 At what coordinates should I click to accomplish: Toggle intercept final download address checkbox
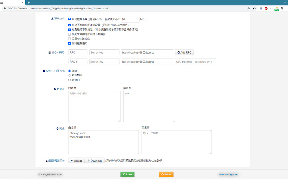[69, 30]
